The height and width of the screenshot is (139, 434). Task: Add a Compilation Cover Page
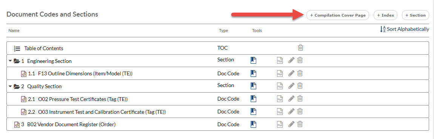click(338, 15)
